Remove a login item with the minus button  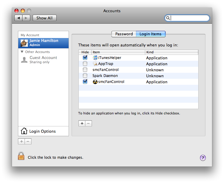(x=89, y=123)
